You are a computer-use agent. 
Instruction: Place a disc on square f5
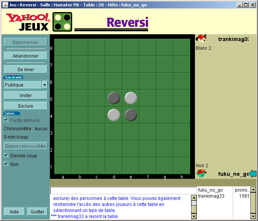click(x=148, y=98)
